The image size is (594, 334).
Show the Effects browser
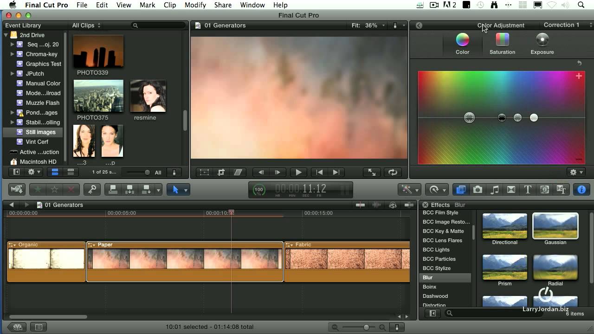tap(461, 189)
